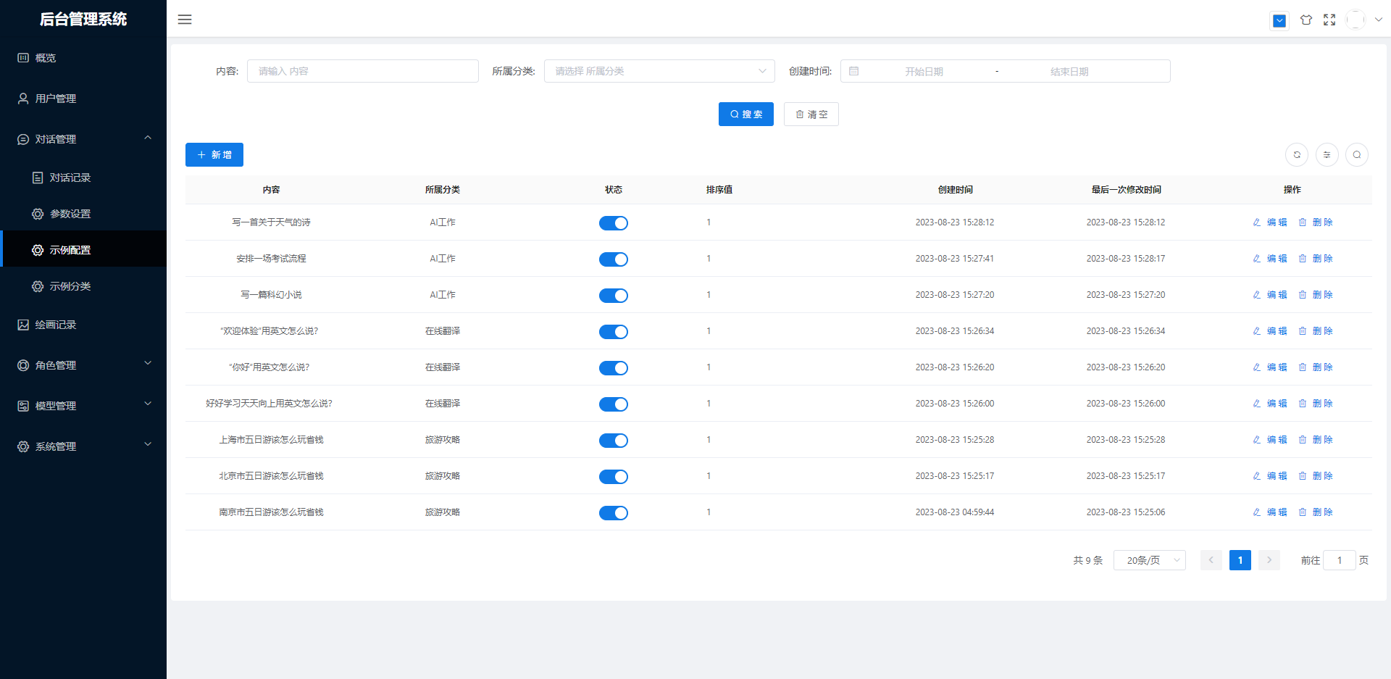Open the 20条/页 page size dropdown
The height and width of the screenshot is (679, 1391).
point(1149,560)
